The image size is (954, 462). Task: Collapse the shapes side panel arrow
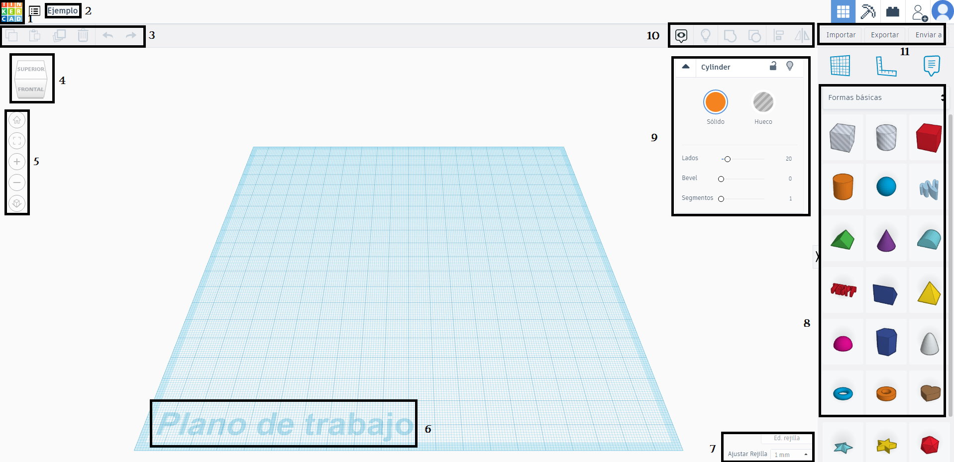pyautogui.click(x=817, y=257)
